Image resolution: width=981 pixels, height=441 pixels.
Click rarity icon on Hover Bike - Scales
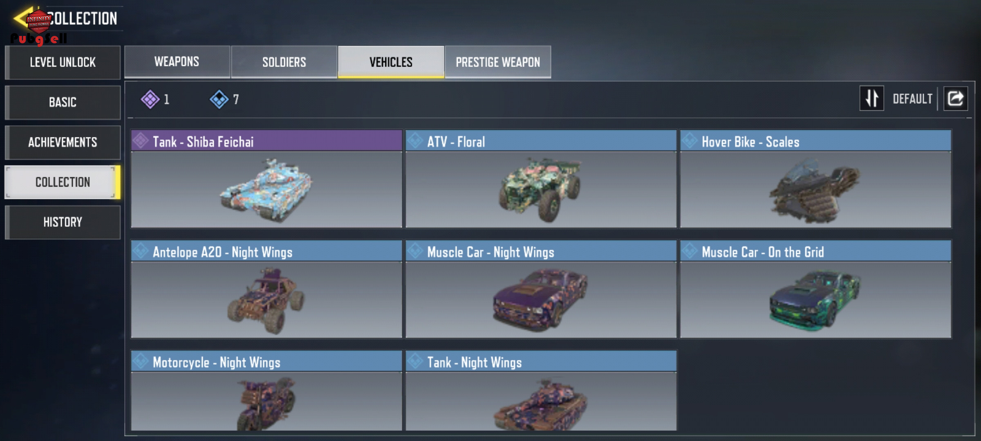[x=690, y=141]
